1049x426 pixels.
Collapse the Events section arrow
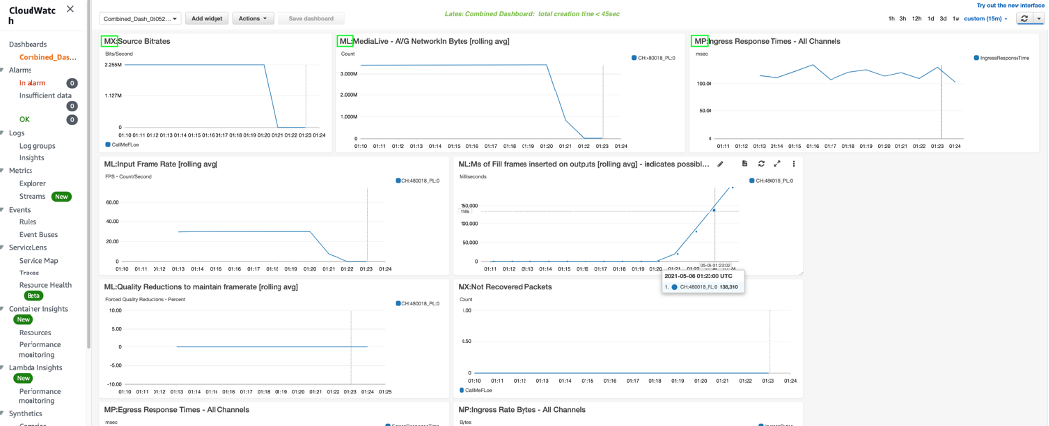3,210
